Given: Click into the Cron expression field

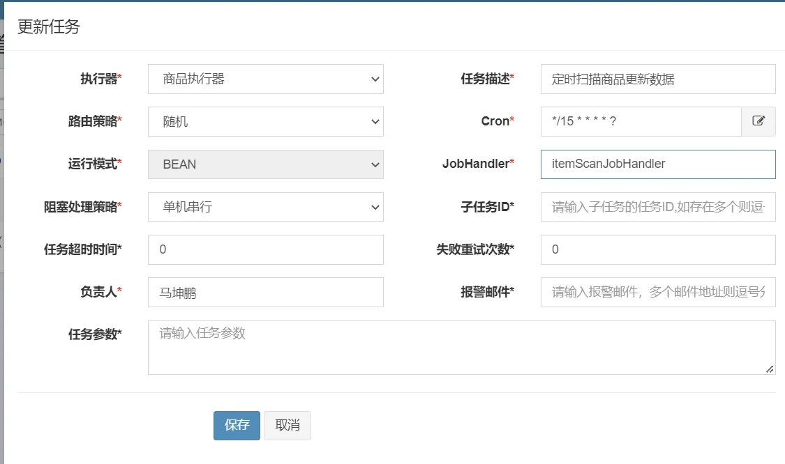Looking at the screenshot, I should coord(640,121).
